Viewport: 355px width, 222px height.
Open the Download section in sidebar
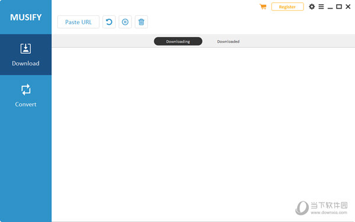coord(25,55)
